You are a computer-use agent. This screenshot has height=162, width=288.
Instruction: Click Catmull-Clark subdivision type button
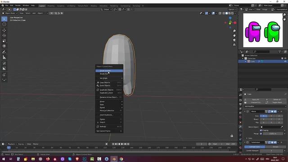coord(255,147)
